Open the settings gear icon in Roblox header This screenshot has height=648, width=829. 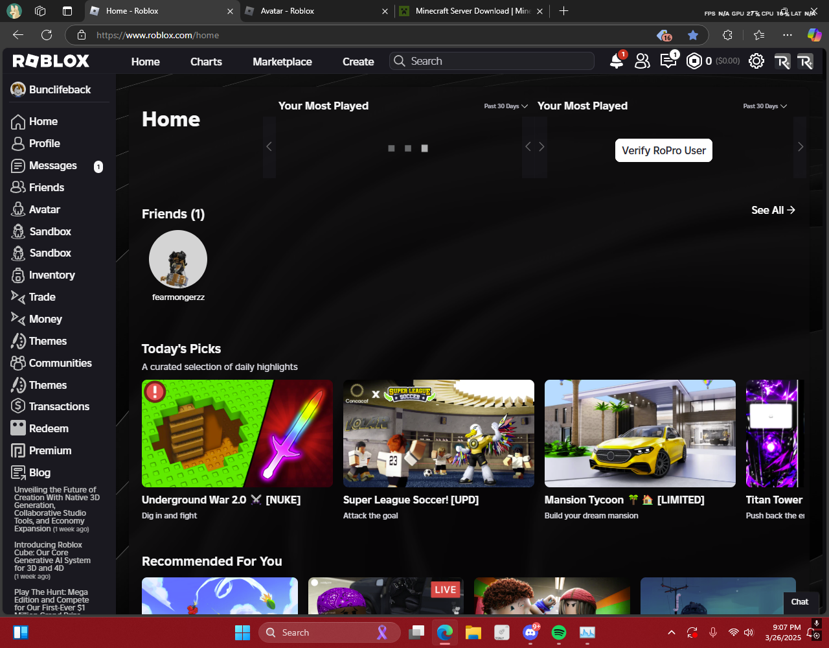756,61
